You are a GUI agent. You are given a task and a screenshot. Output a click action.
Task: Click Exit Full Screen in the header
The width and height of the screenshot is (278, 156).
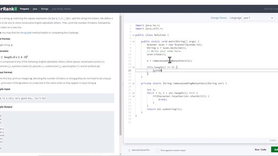coord(271,9)
